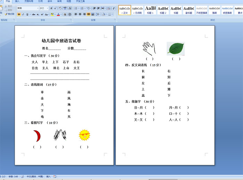Click the Paste button

pyautogui.click(x=1, y=10)
